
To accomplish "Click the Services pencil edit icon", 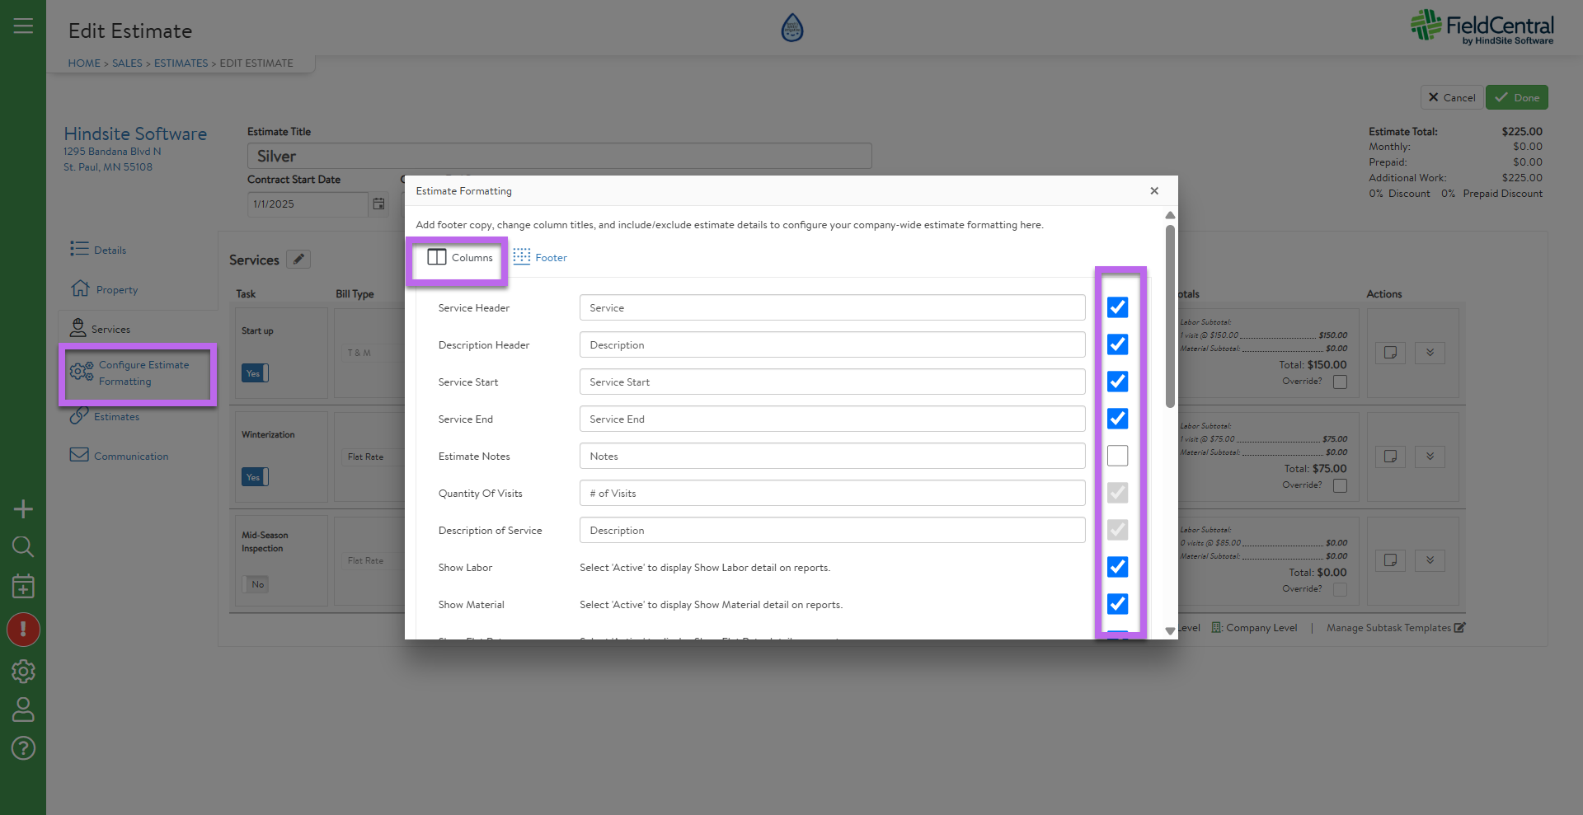I will (x=298, y=260).
